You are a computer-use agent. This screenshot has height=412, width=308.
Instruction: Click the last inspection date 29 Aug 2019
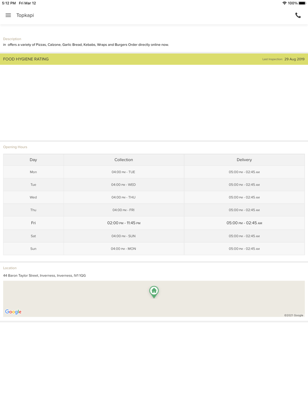click(294, 59)
